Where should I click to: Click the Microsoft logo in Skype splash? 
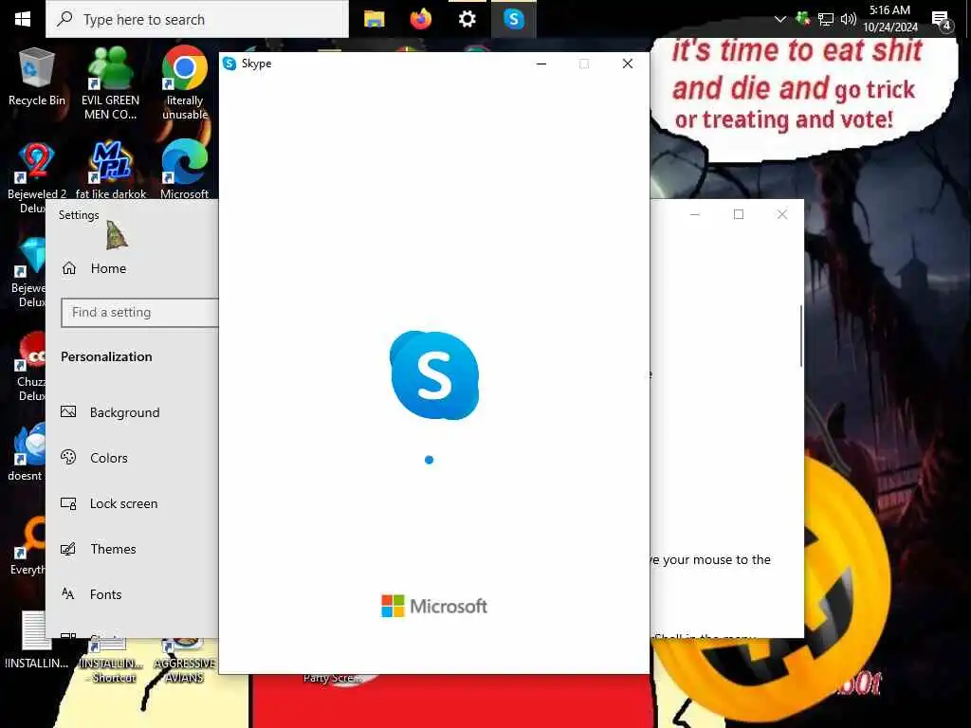point(434,606)
